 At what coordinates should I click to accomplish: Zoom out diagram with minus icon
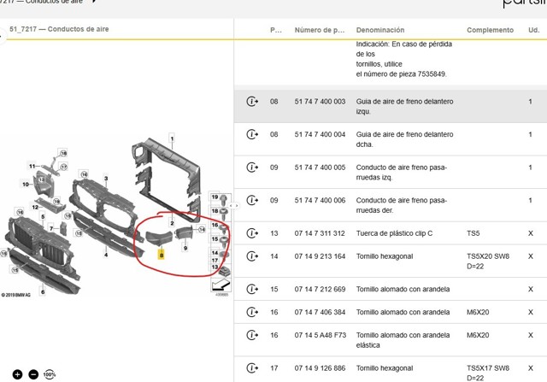33,374
